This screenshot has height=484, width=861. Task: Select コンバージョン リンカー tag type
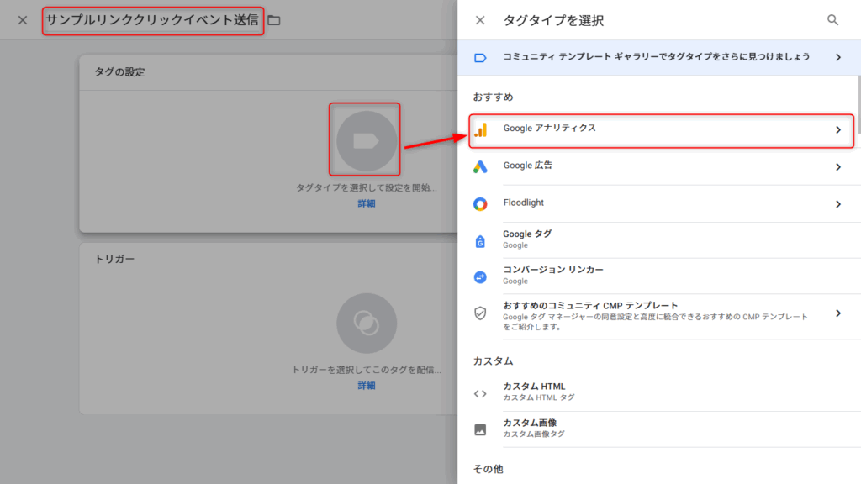click(x=659, y=276)
